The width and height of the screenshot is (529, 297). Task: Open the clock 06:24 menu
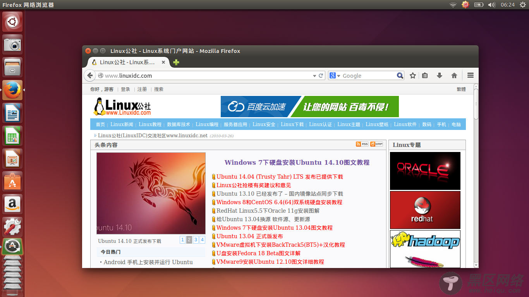click(x=507, y=5)
